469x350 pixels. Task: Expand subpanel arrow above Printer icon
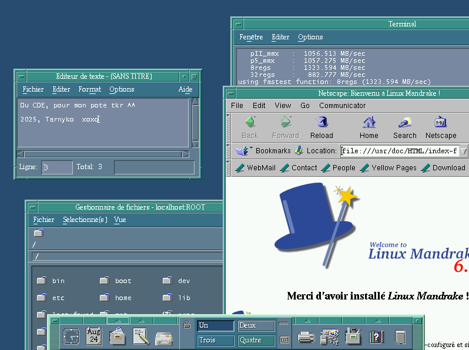click(x=307, y=321)
